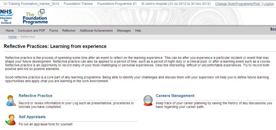Viewport: 276px width, 130px height.
Task: Click the Reflective Practice magnifier person icon
Action: click(x=11, y=100)
